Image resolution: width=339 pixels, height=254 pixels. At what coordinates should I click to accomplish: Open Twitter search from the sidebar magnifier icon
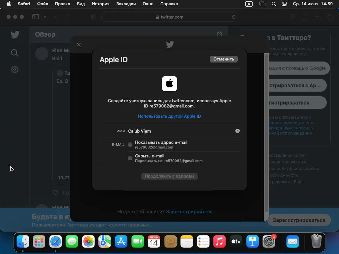(15, 53)
